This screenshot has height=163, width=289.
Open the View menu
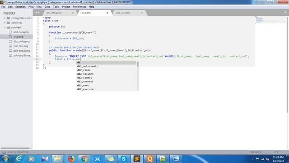39,7
